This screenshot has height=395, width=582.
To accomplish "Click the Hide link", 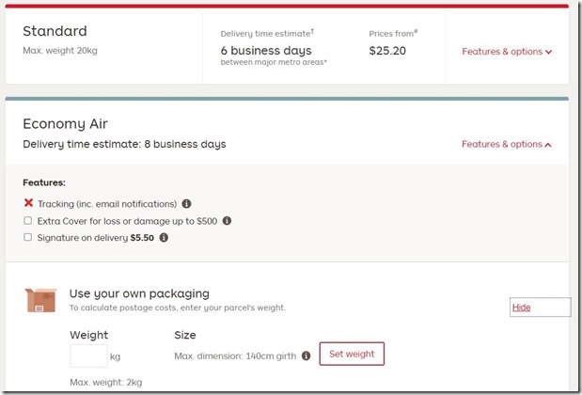I will pos(521,308).
